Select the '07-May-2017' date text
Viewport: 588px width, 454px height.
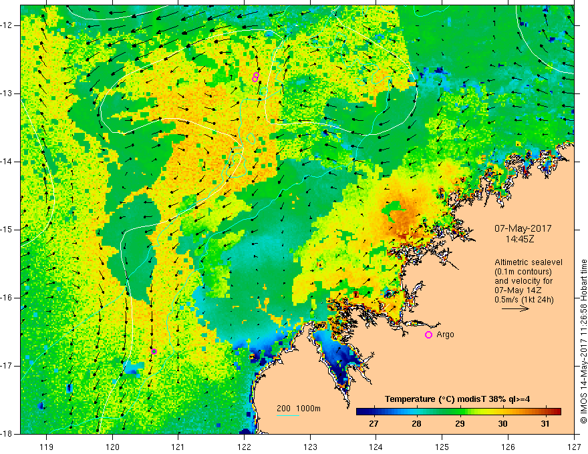(523, 228)
